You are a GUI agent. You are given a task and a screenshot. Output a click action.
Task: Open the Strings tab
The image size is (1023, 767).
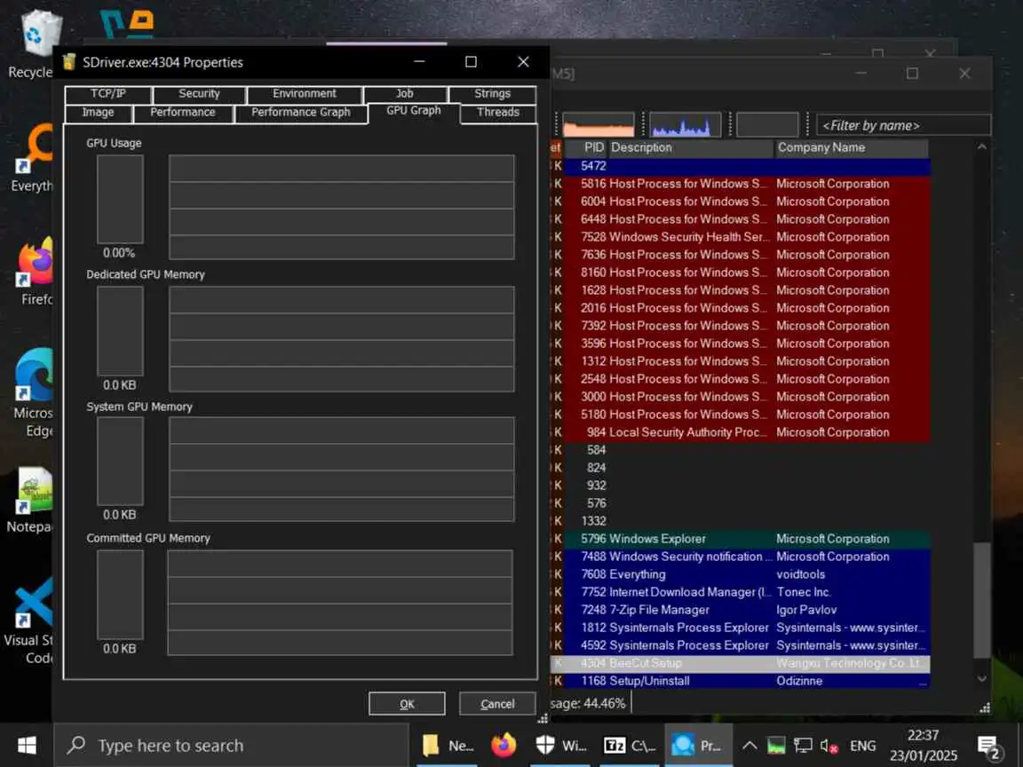[x=493, y=94]
